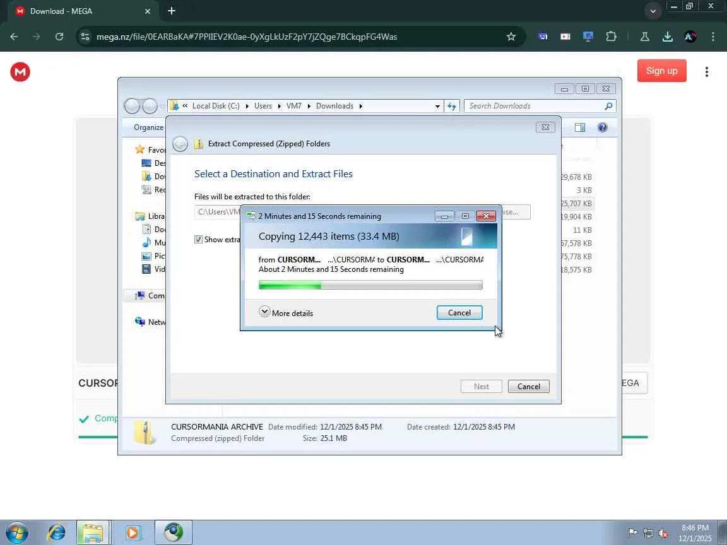Screen dimensions: 727x545
Task: Expand arrow after Downloads breadcrumb
Action: 361,106
